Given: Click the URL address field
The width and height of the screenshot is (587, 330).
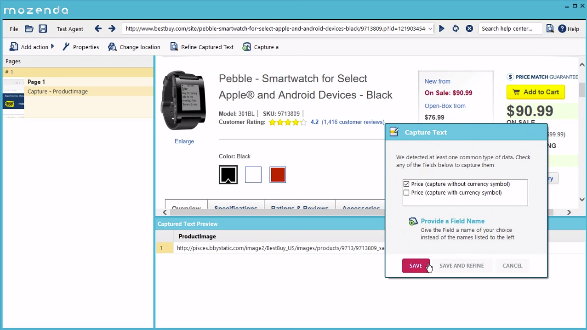Looking at the screenshot, I should (276, 28).
